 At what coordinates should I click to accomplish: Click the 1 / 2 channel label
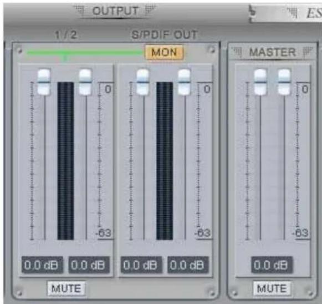pyautogui.click(x=66, y=35)
